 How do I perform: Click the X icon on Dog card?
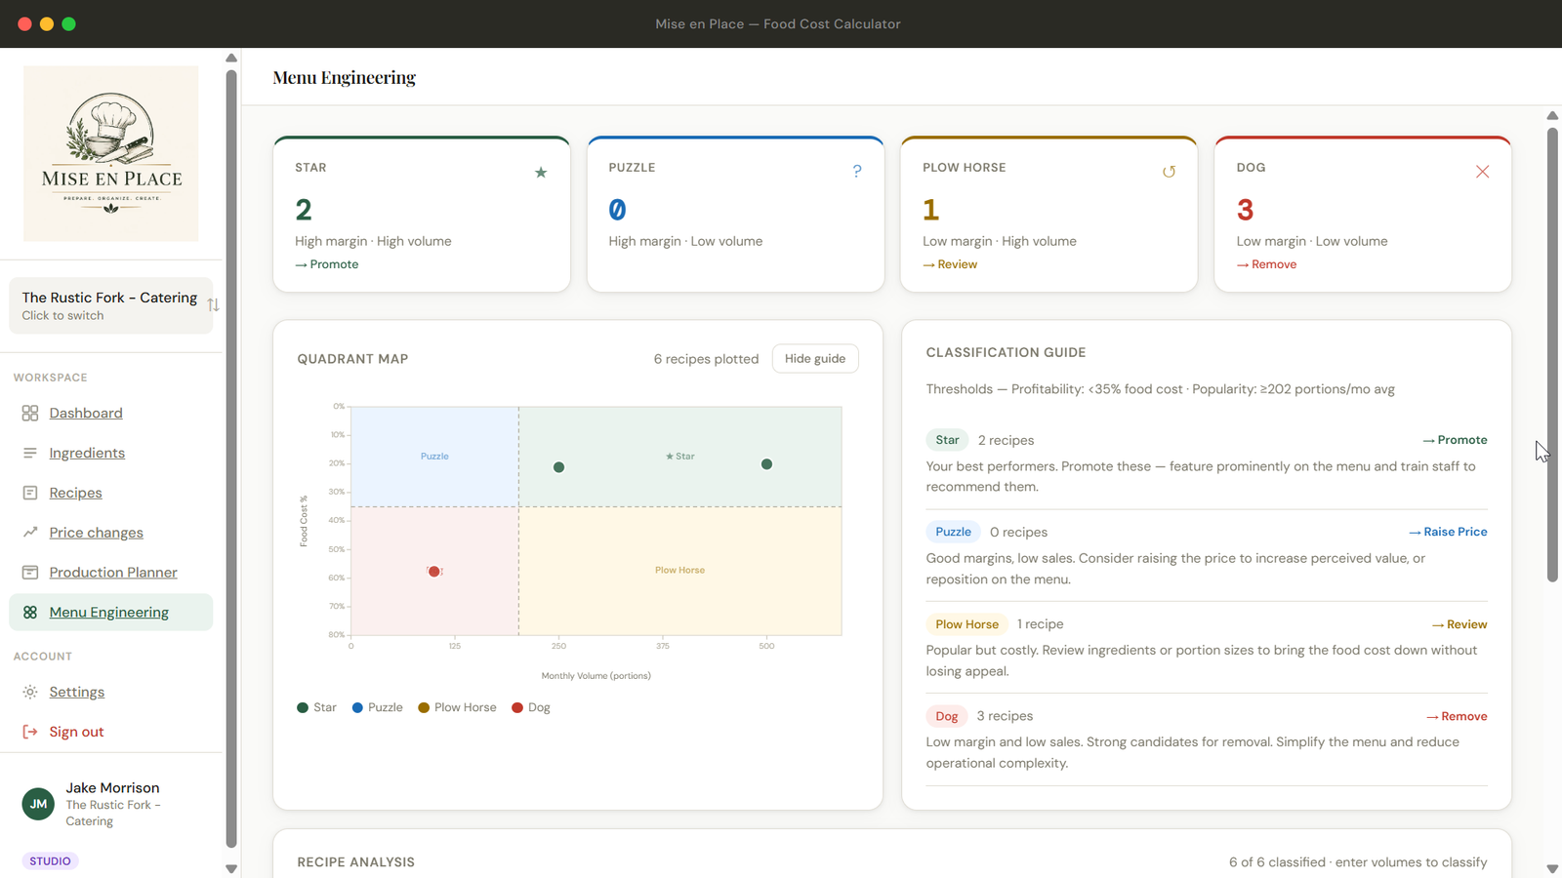(1482, 172)
